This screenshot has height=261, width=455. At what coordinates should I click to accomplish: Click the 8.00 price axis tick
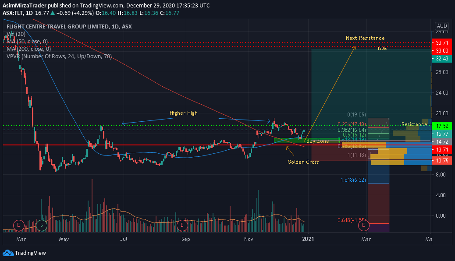pos(442,174)
